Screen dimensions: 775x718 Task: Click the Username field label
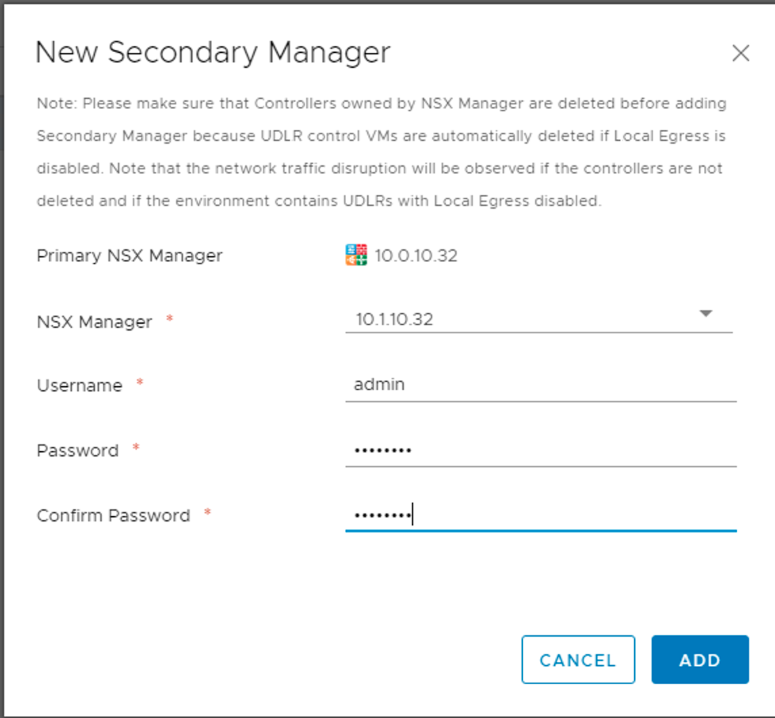coord(79,385)
